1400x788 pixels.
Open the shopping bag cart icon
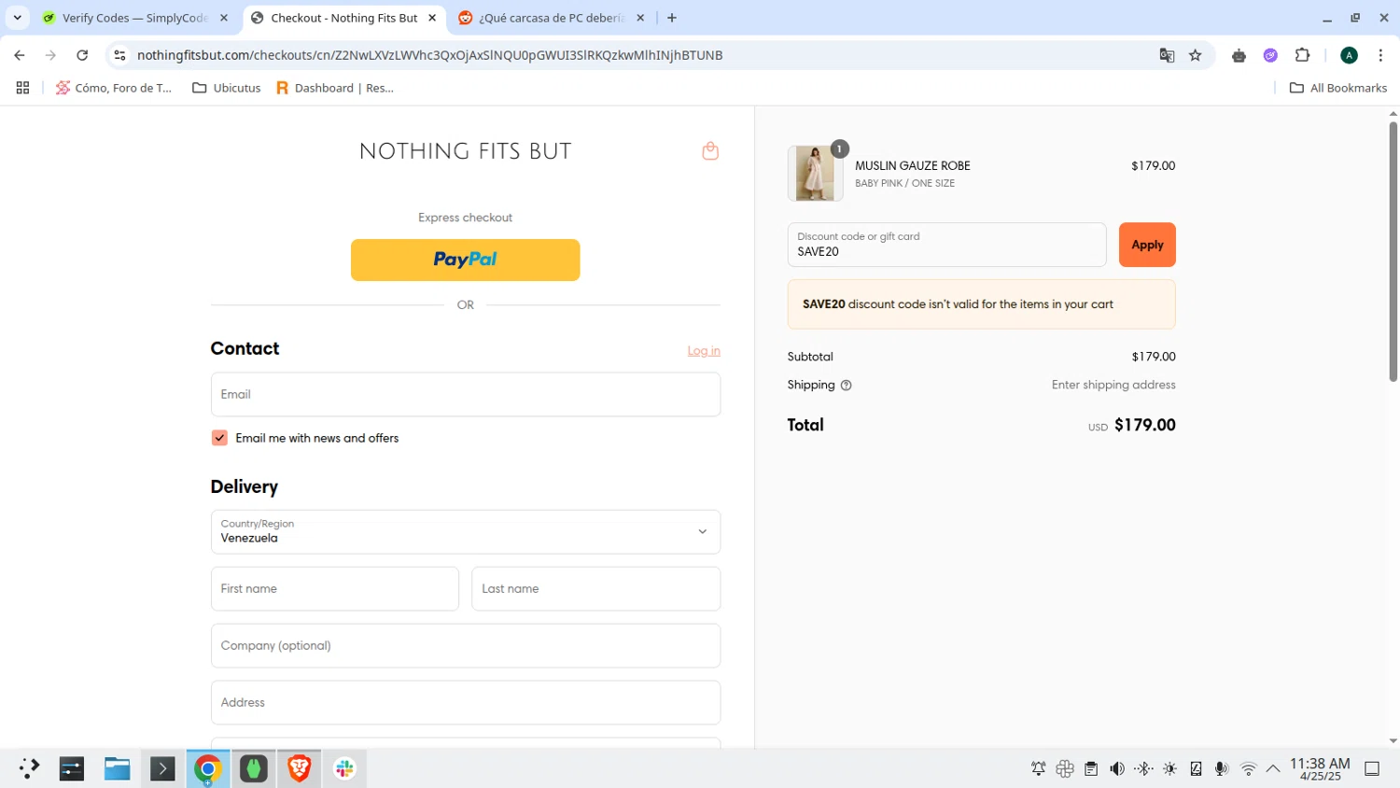point(710,151)
